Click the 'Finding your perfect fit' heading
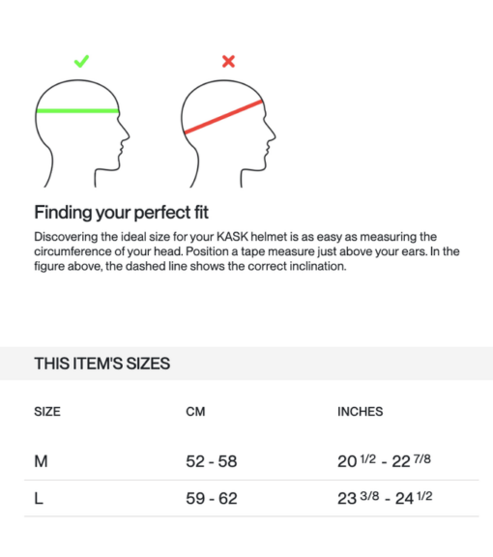Viewport: 493px width, 557px height. pos(121,213)
